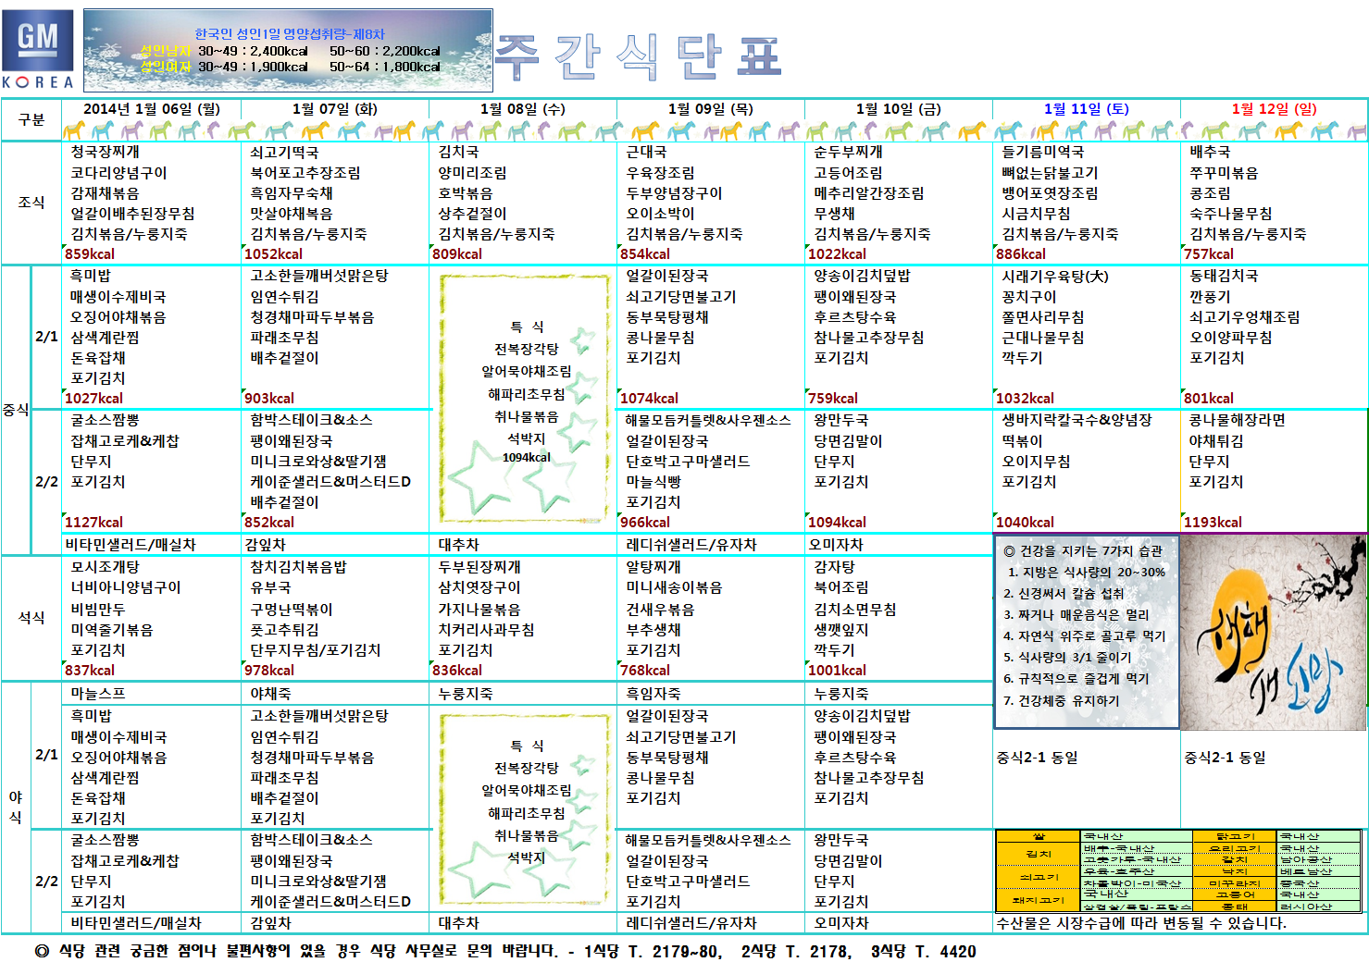The image size is (1369, 962).
Task: Click the 감자탕 dinner item
Action: click(835, 567)
